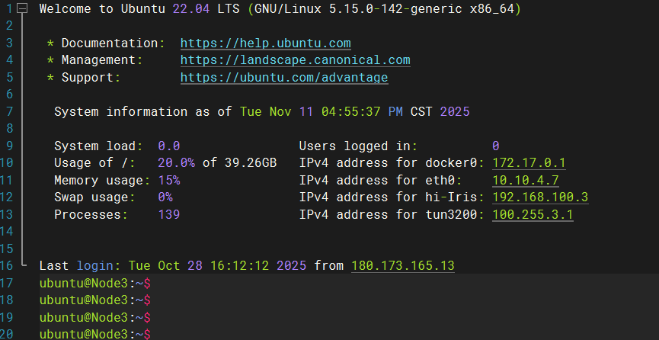Open the help.ubuntu.com documentation link
The height and width of the screenshot is (340, 659).
(265, 43)
